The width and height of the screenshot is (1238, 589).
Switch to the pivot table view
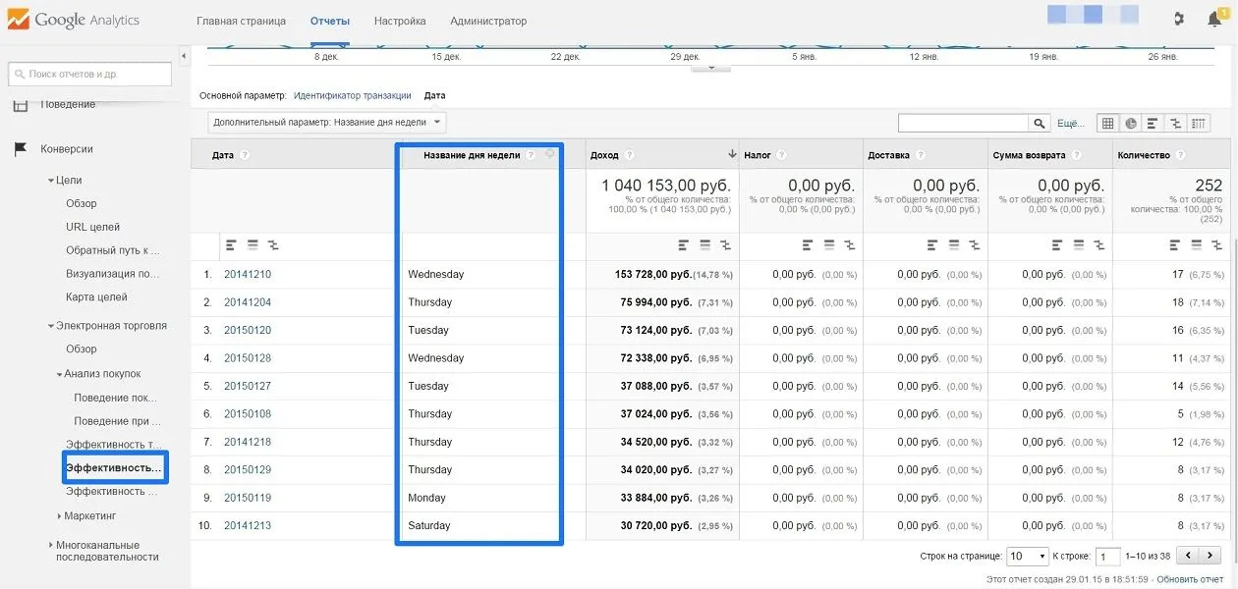[x=1198, y=124]
